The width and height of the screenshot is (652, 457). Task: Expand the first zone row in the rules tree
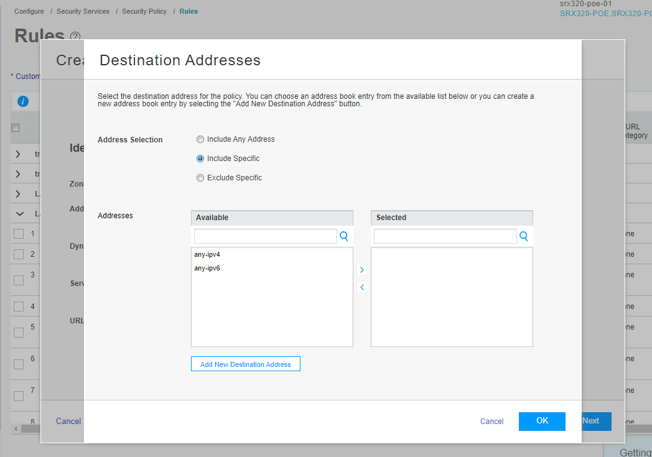tap(19, 154)
